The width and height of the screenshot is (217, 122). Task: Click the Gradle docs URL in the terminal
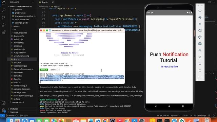pos(93,96)
